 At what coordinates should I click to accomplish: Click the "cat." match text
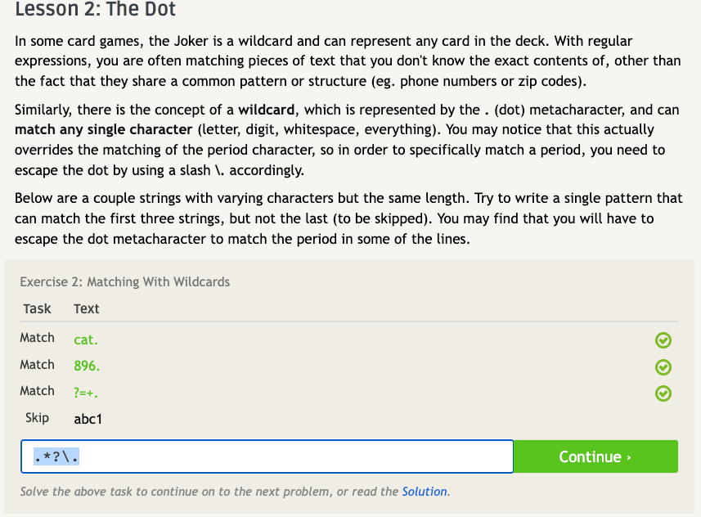coord(86,339)
